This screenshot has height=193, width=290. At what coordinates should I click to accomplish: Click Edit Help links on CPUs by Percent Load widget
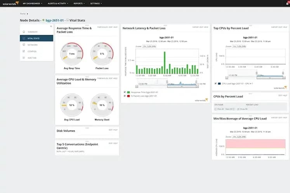click(283, 95)
